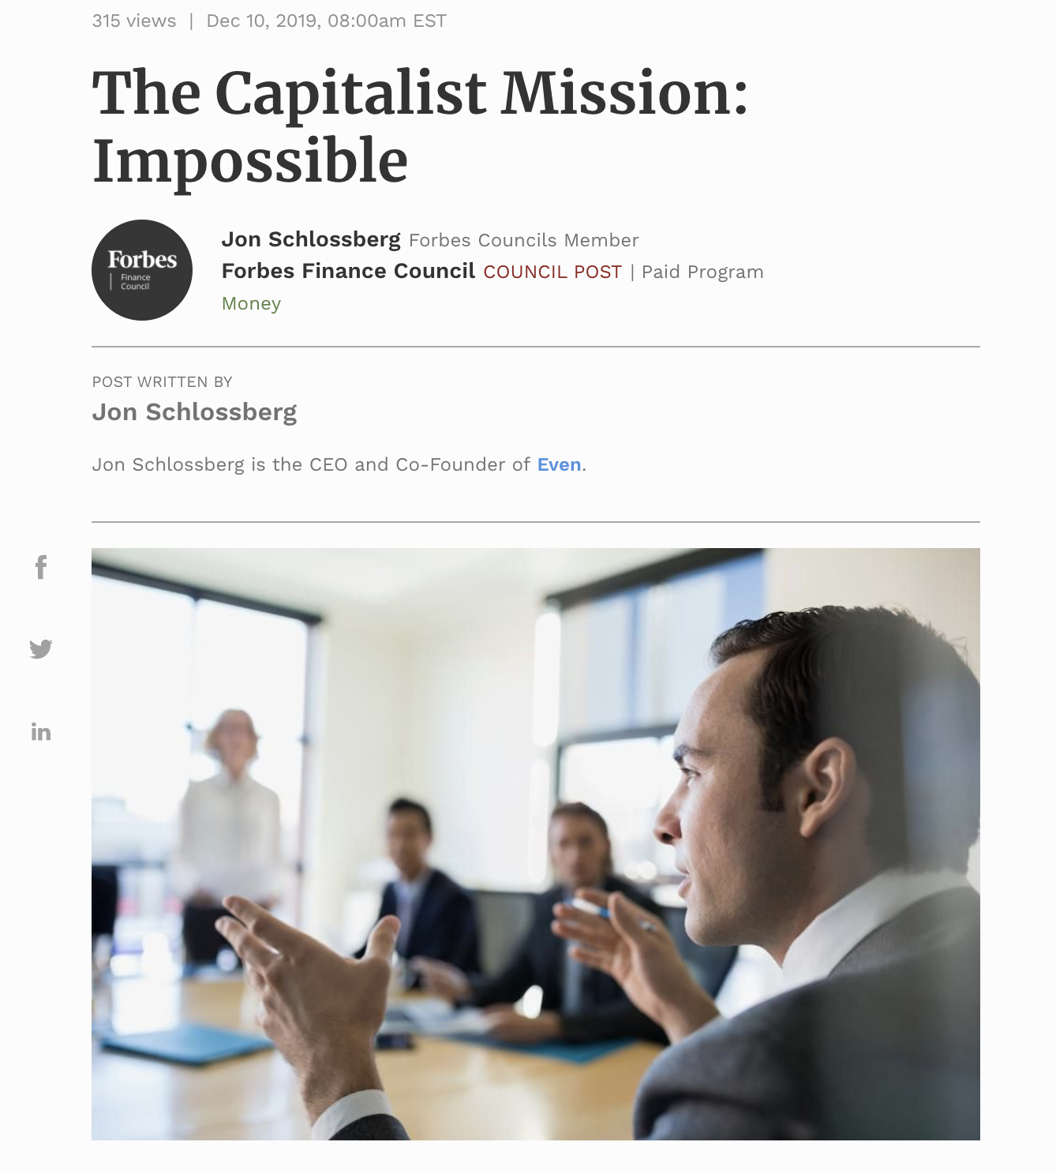Share the article on Twitter
This screenshot has height=1172, width=1056.
coord(41,648)
